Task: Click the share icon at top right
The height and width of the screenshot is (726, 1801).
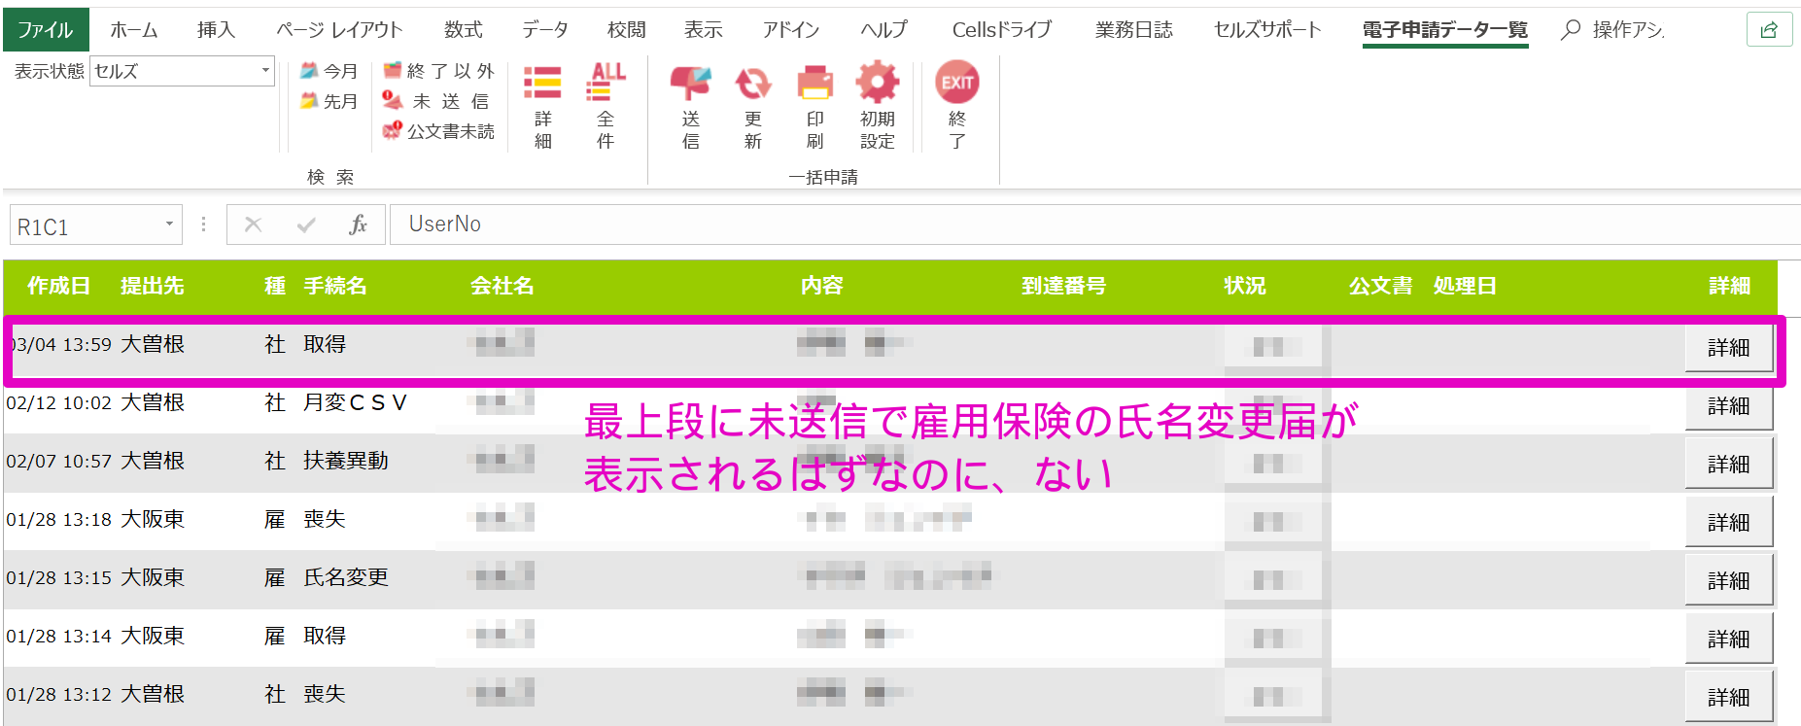Action: 1769,29
